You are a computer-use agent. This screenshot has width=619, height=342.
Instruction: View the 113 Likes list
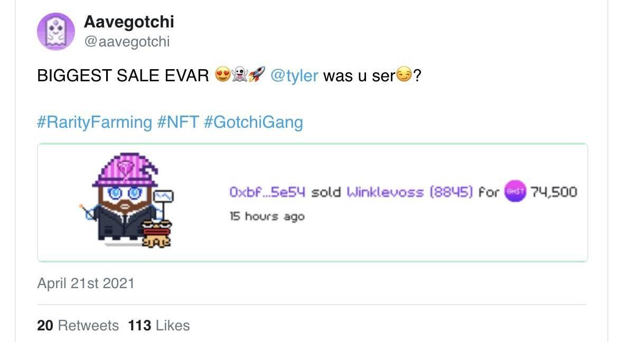(x=159, y=326)
